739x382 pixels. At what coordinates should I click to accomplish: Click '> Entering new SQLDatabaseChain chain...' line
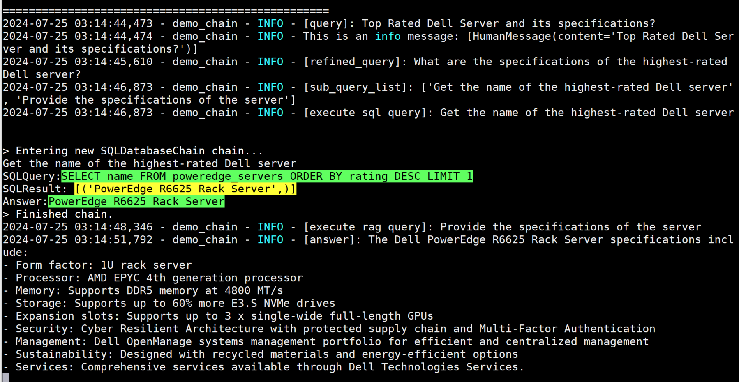[133, 151]
